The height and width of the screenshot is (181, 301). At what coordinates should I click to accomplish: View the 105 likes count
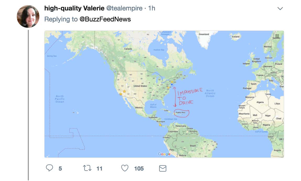tap(139, 169)
